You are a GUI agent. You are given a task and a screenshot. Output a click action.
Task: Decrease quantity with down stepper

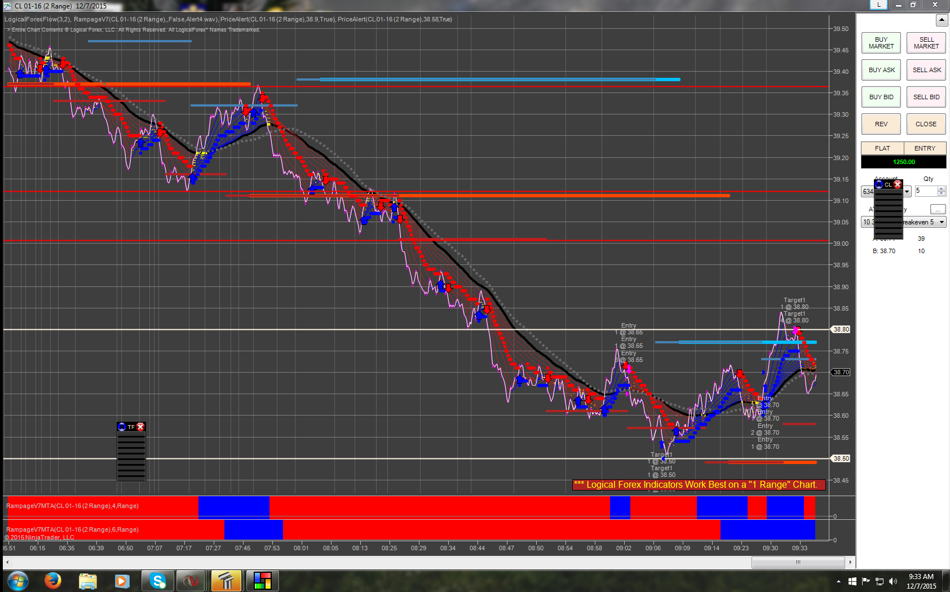click(x=942, y=194)
